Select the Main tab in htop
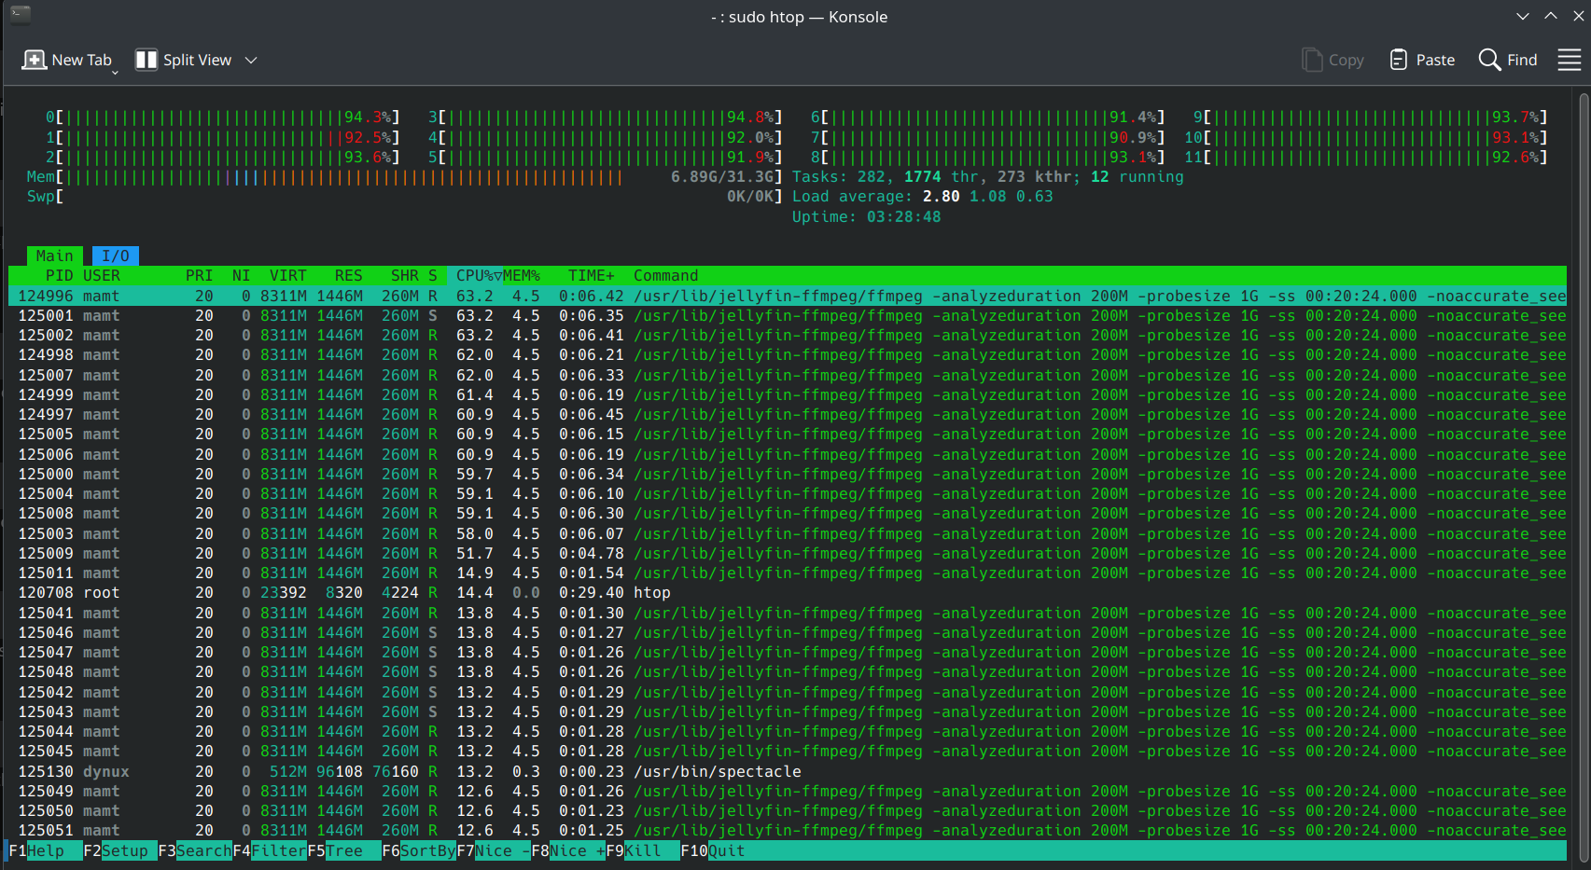Viewport: 1591px width, 870px height. pos(54,255)
